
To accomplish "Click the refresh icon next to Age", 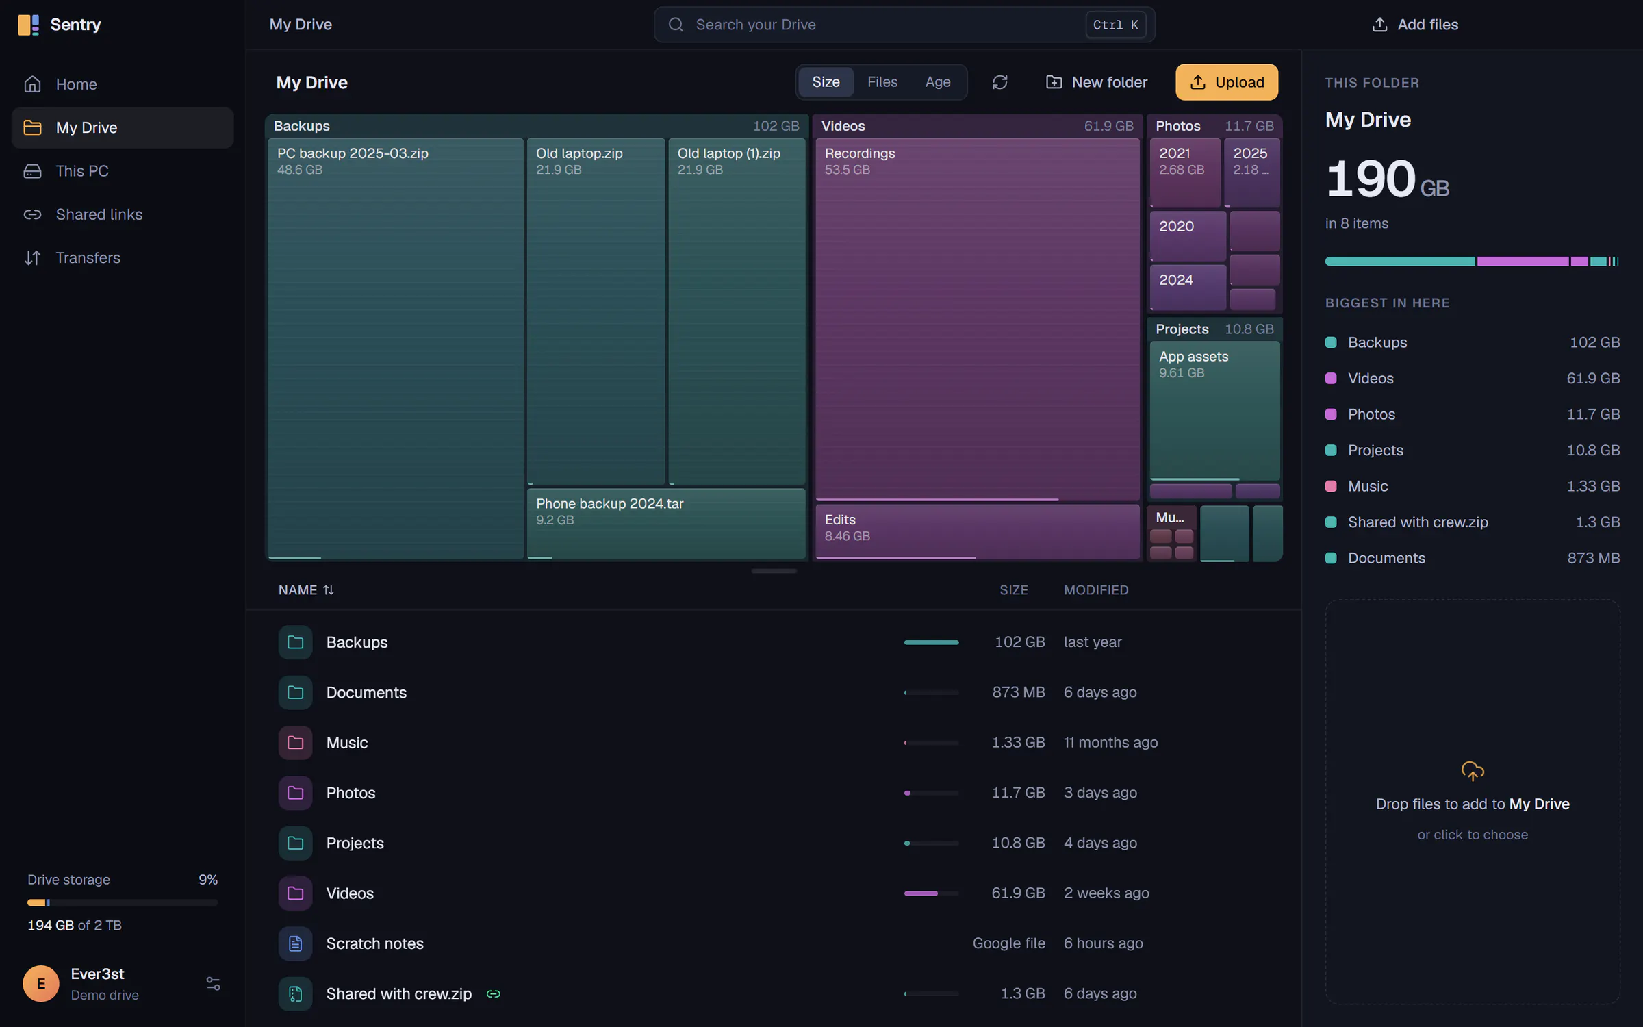I will 999,82.
